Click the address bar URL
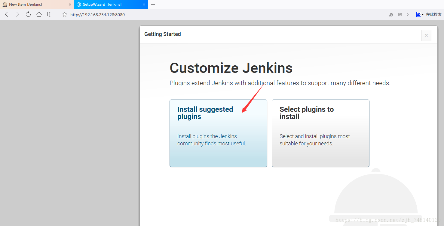The width and height of the screenshot is (444, 226). tap(97, 15)
